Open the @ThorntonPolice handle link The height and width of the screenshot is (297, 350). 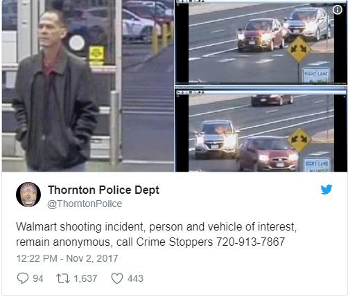pyautogui.click(x=85, y=204)
